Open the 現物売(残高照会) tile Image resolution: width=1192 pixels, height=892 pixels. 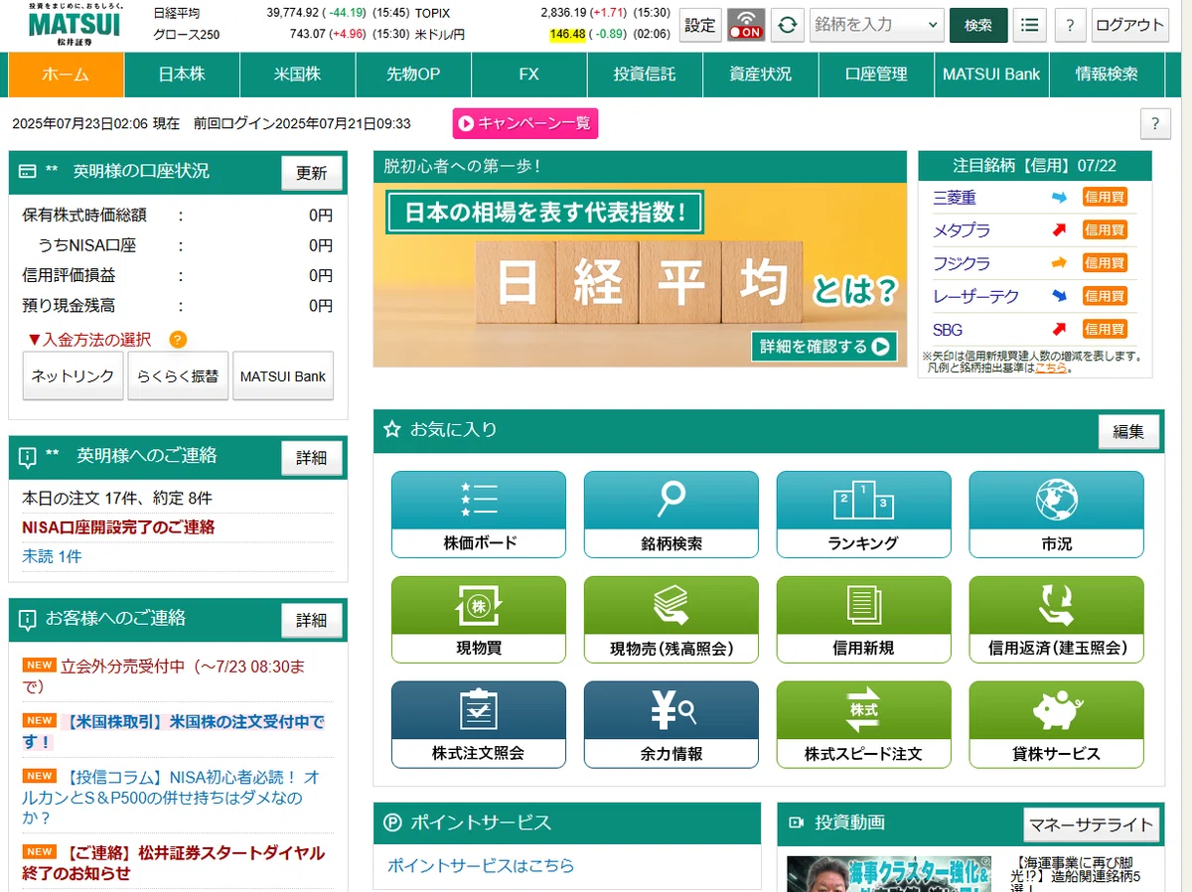click(671, 619)
